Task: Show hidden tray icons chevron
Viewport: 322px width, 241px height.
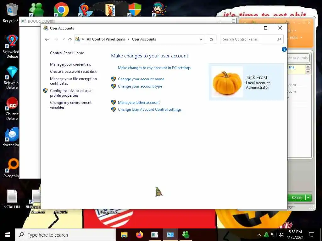Action: pos(259,235)
